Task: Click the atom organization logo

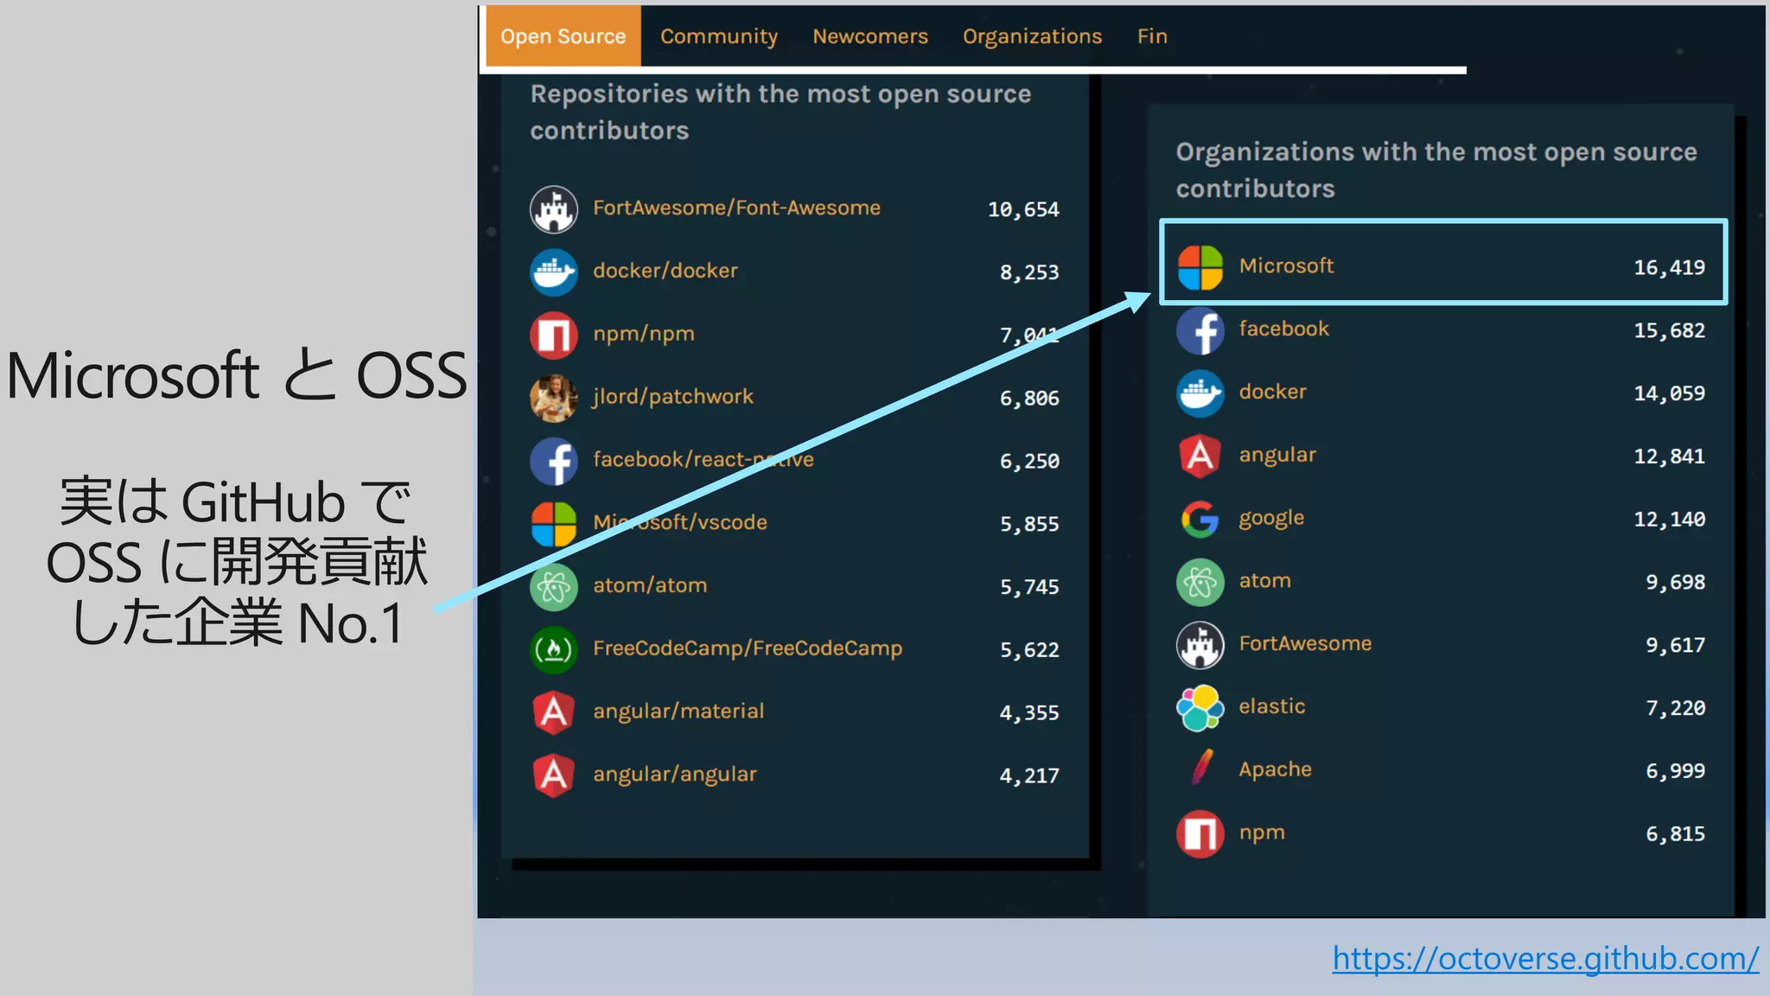Action: [x=1200, y=582]
